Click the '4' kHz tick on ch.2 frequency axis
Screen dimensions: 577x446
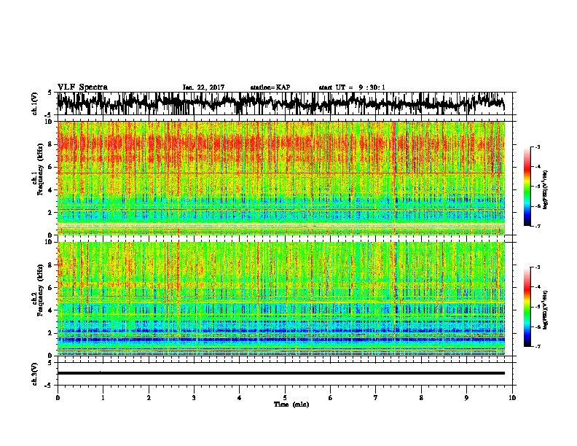(x=50, y=310)
